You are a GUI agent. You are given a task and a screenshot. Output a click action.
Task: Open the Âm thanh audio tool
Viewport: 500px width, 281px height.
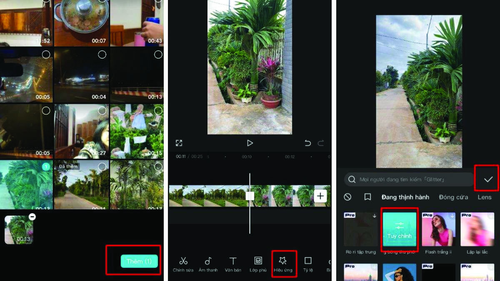pos(208,264)
